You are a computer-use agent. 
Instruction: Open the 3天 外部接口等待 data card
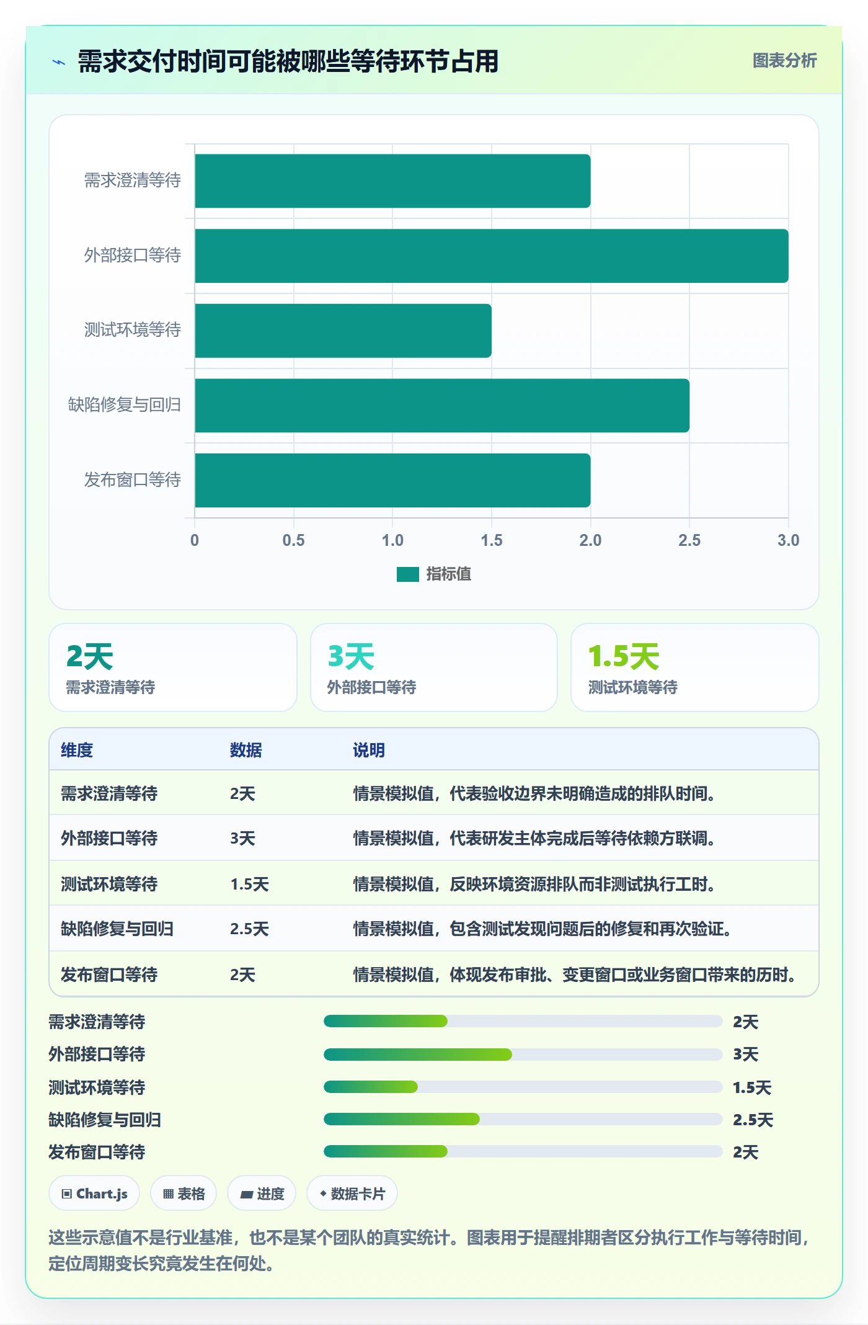click(434, 667)
